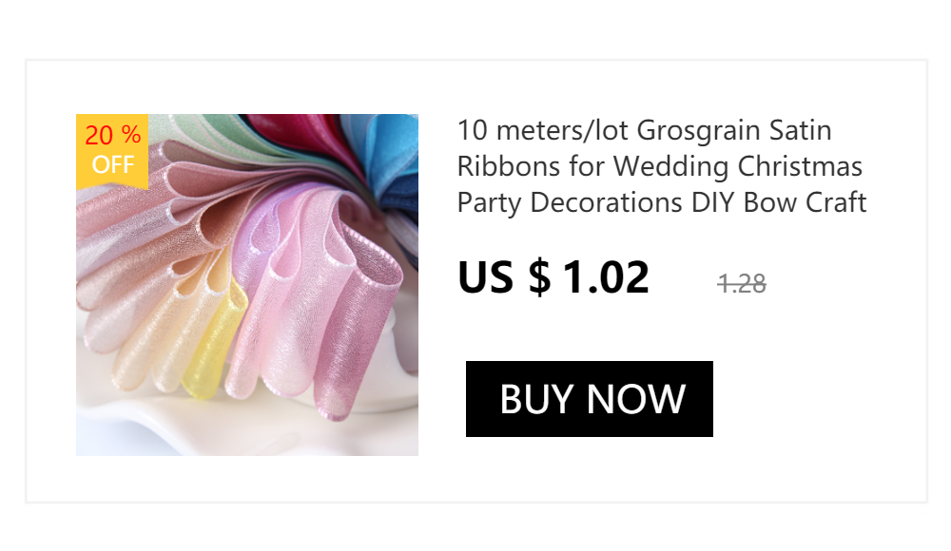Viewport: 951px width, 551px height.
Task: Click the mint green ribbon in photo
Action: point(200,130)
